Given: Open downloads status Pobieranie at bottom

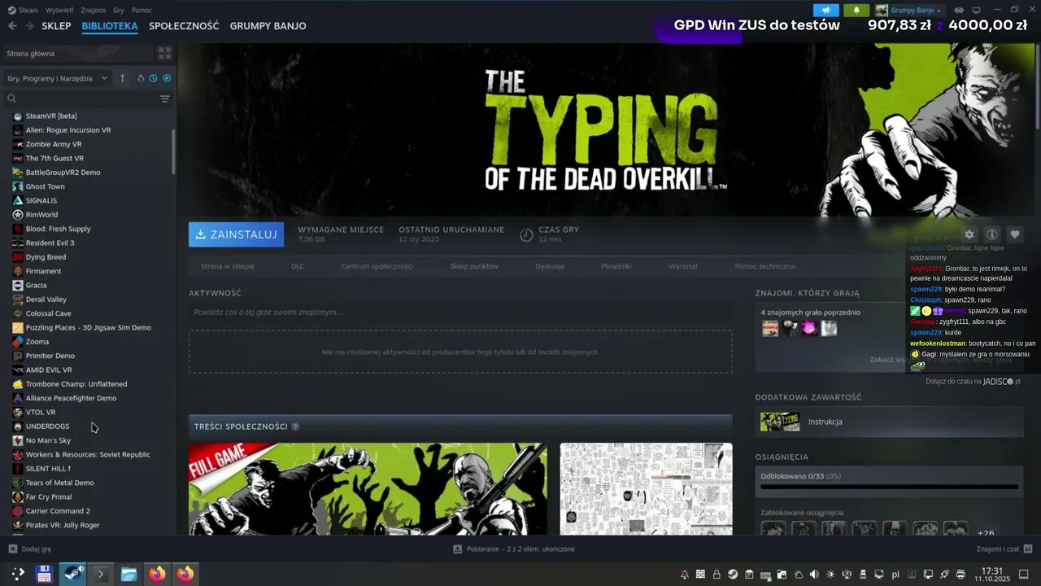Looking at the screenshot, I should point(514,549).
